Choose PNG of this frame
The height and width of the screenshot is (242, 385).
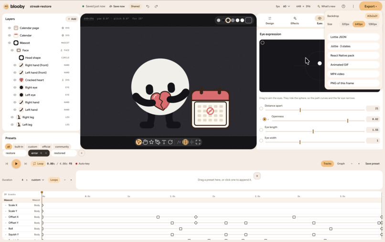[x=353, y=83]
